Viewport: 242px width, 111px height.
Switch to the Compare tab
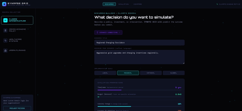pyautogui.click(x=138, y=4)
